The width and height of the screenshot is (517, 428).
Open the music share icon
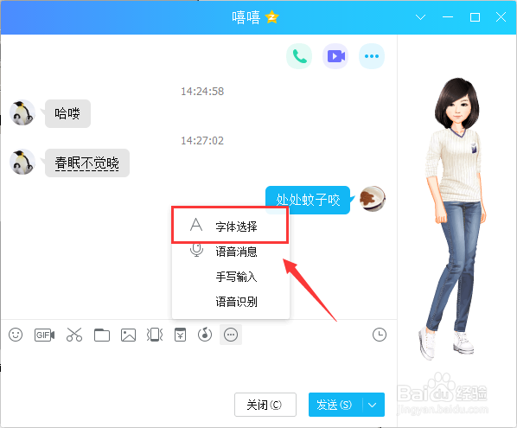coord(205,335)
